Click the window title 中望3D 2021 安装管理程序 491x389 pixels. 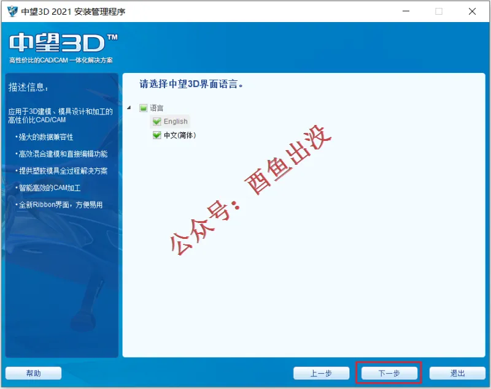[x=73, y=12]
